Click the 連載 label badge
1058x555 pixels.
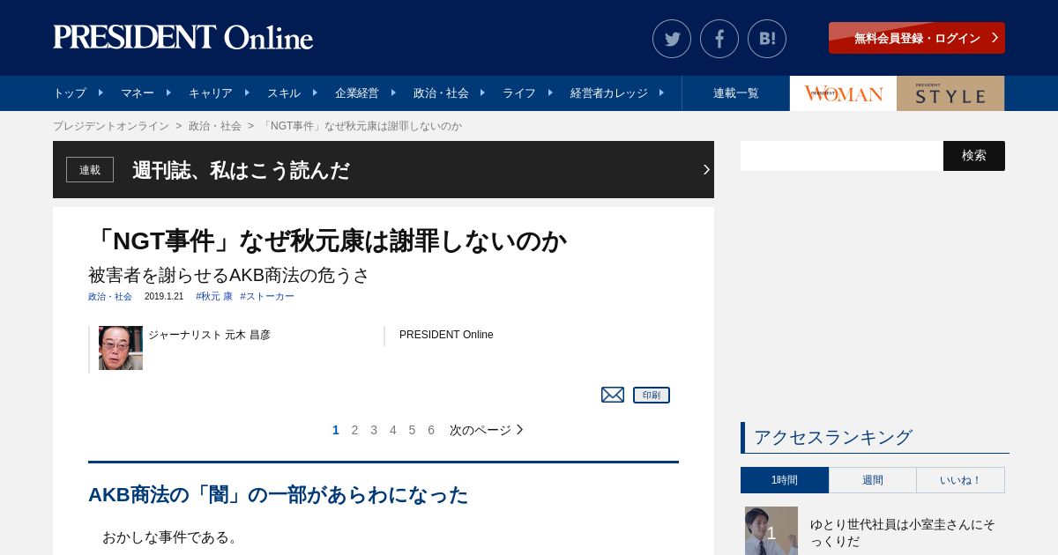pos(90,169)
